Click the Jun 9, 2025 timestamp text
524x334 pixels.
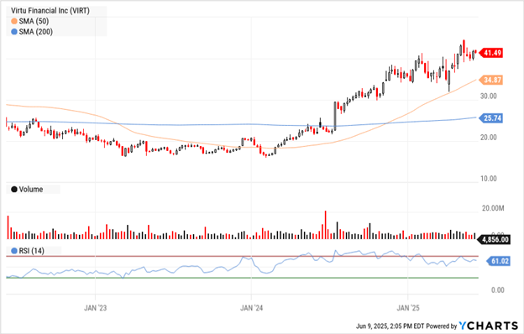tap(390, 326)
